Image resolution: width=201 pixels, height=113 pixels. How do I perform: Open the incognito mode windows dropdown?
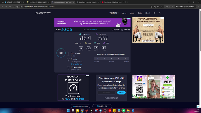coord(186,7)
